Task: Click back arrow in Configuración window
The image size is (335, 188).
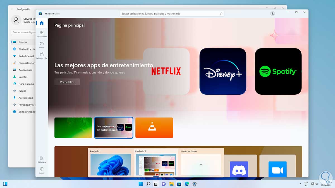Action: [12, 9]
